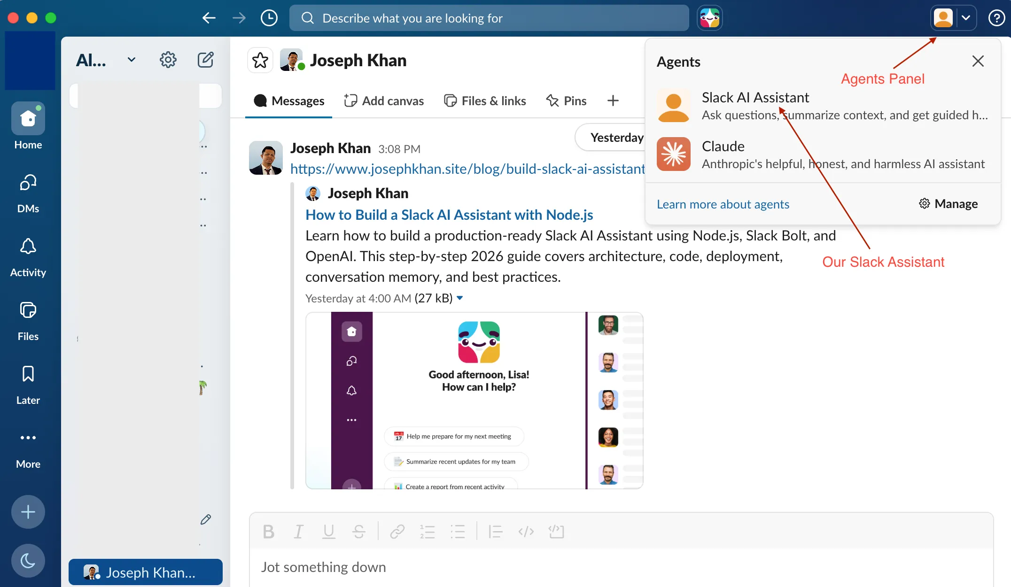Toggle bulleted list formatting
Image resolution: width=1011 pixels, height=587 pixels.
(458, 532)
